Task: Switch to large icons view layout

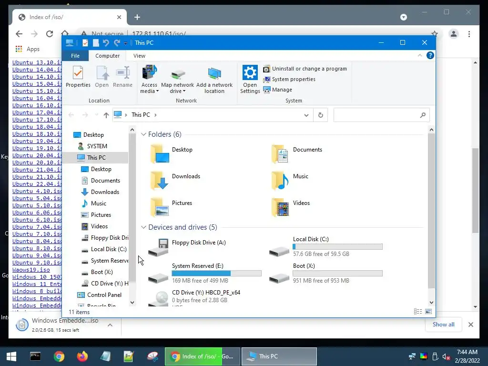Action: tap(428, 312)
